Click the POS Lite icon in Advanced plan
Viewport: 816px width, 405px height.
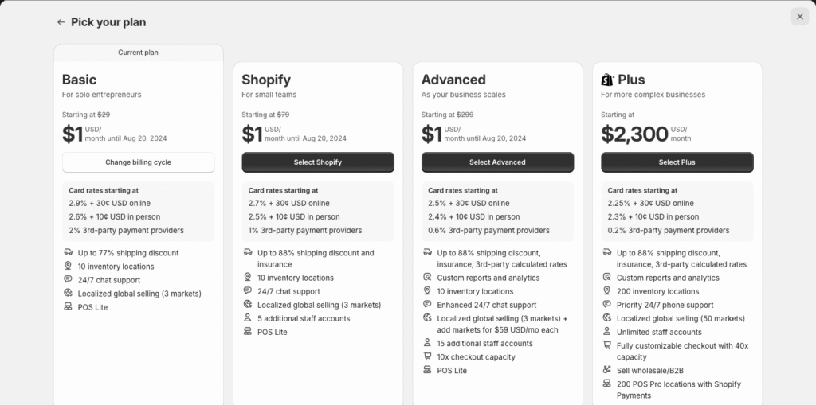(x=428, y=371)
